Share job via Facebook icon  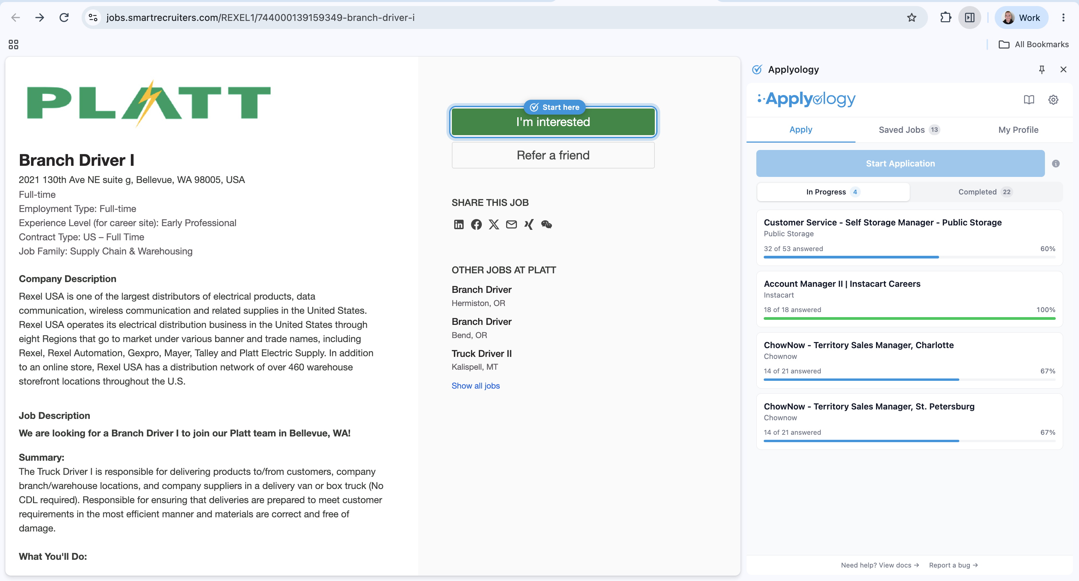[x=476, y=224]
